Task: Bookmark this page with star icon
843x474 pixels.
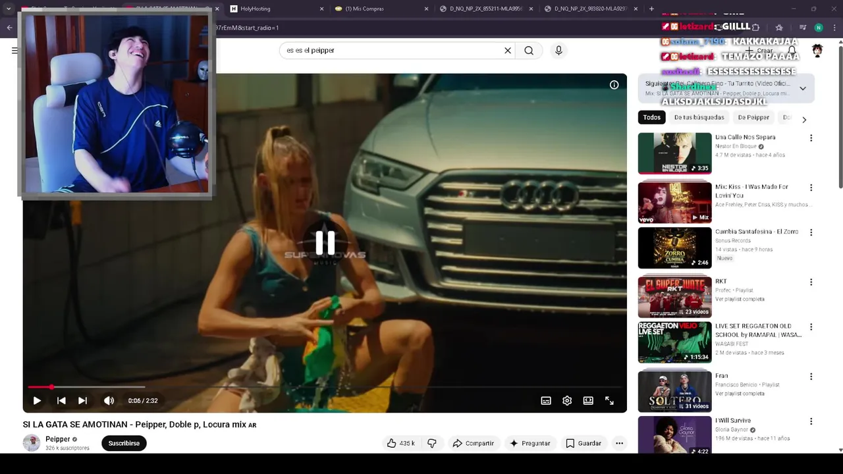Action: click(779, 28)
